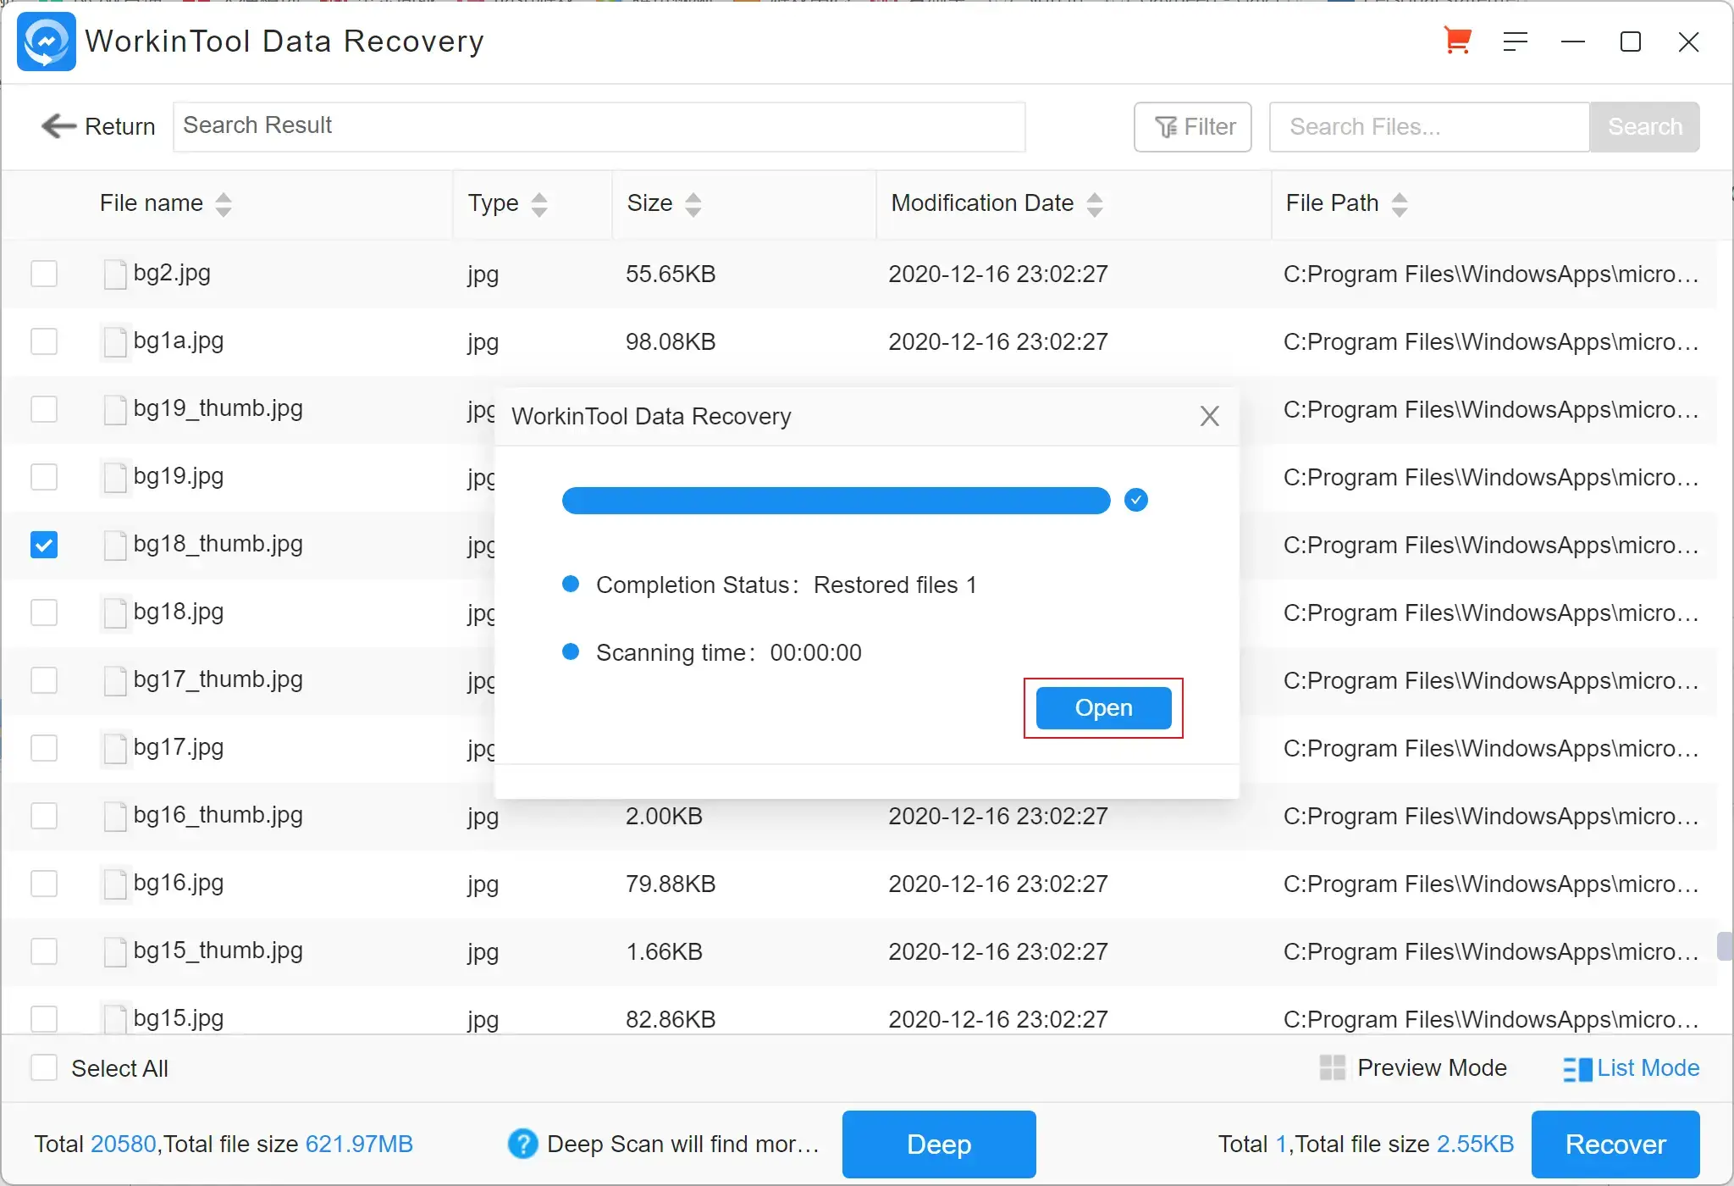Open the hamburger menu icon in title bar
This screenshot has width=1734, height=1186.
point(1516,42)
